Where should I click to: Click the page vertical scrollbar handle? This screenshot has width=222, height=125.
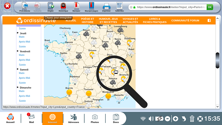[x=218, y=60]
